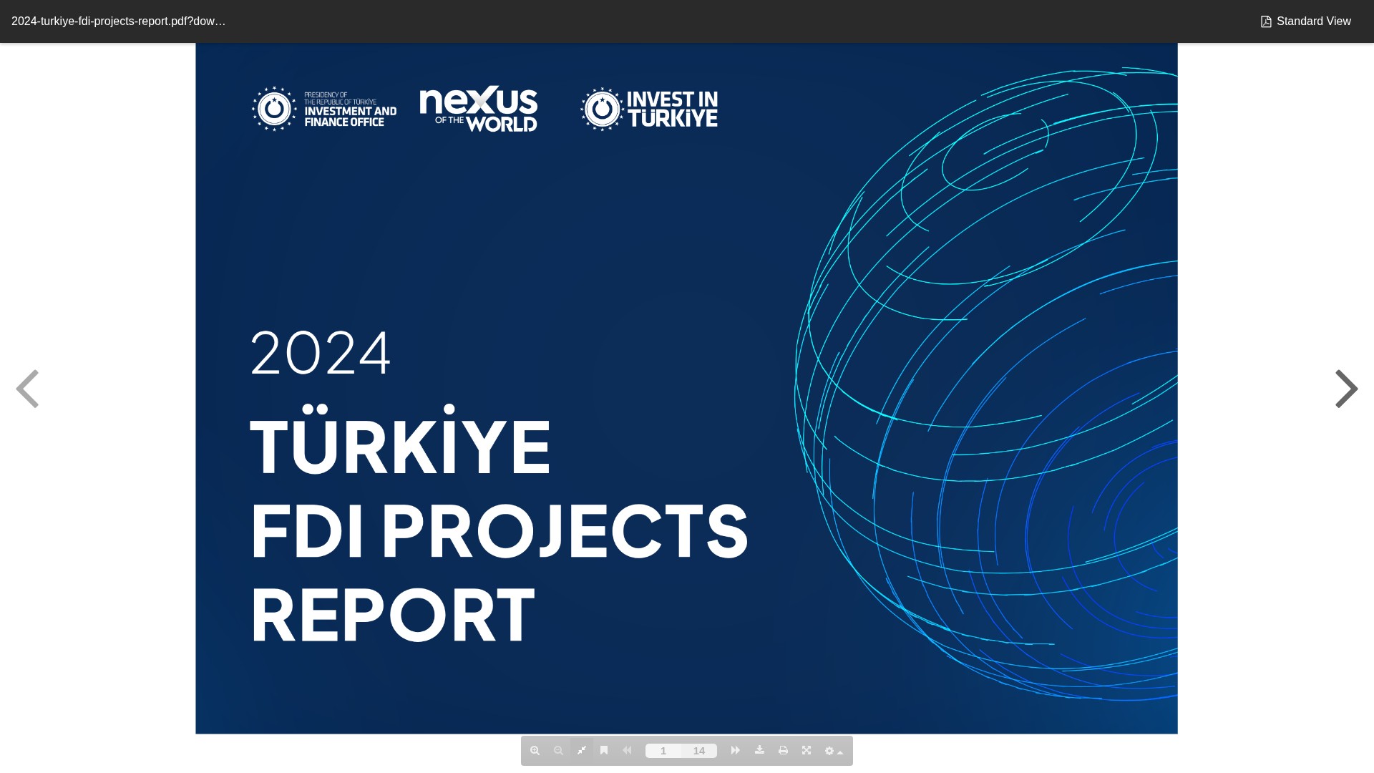The width and height of the screenshot is (1374, 773).
Task: Click the Investment and Finance Office logo
Action: tap(324, 109)
